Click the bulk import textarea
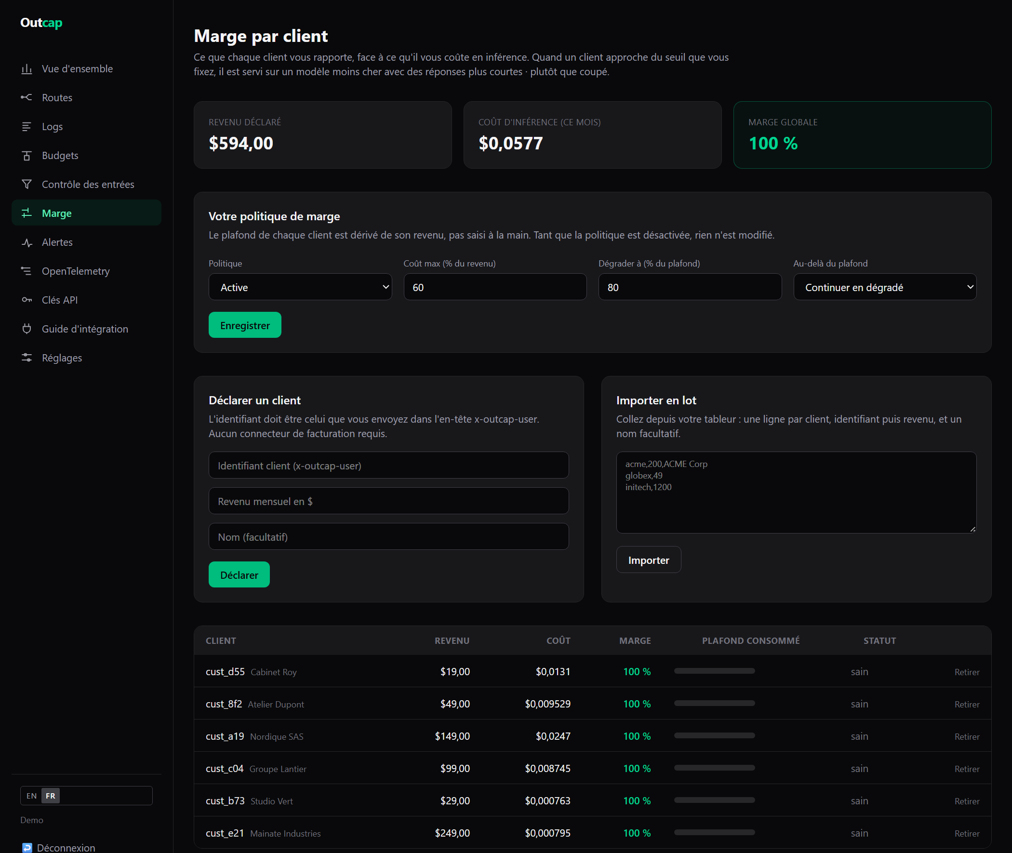Screen dimensions: 1012x853 (796, 492)
